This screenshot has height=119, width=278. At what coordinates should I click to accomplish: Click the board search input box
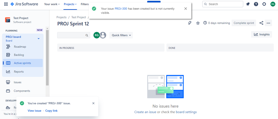(x=74, y=35)
